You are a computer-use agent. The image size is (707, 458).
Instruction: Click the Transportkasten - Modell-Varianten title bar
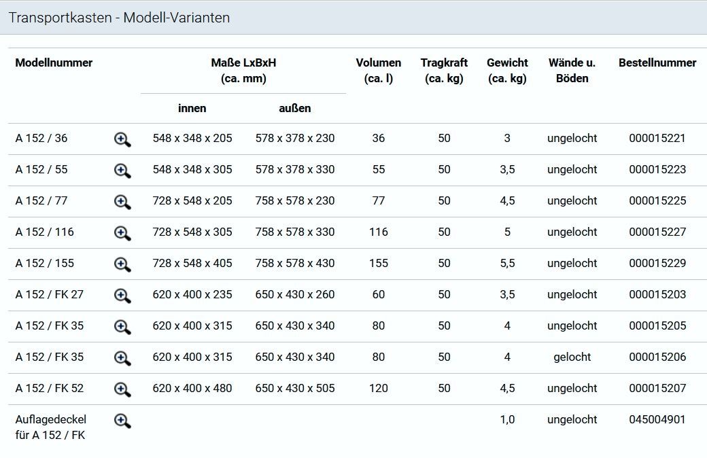pyautogui.click(x=119, y=18)
